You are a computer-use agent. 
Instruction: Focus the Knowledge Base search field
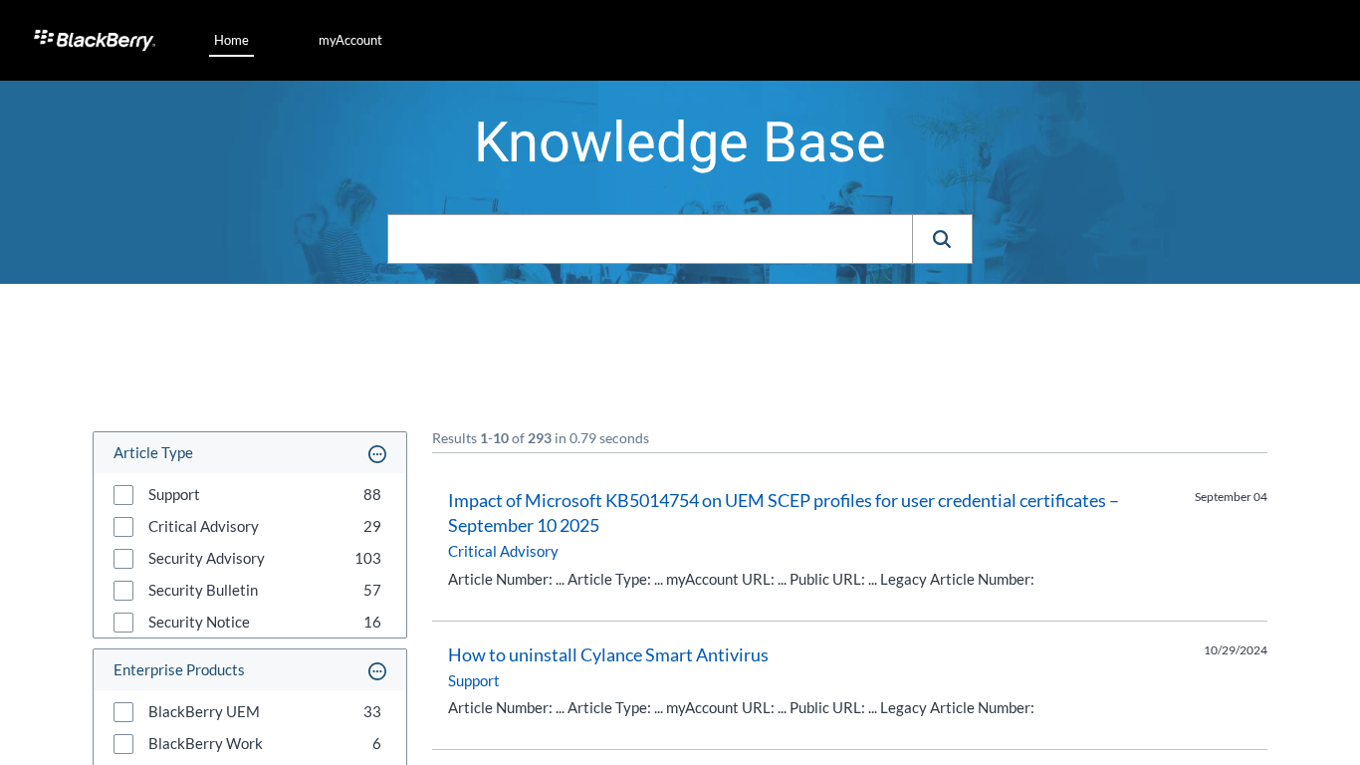[650, 239]
